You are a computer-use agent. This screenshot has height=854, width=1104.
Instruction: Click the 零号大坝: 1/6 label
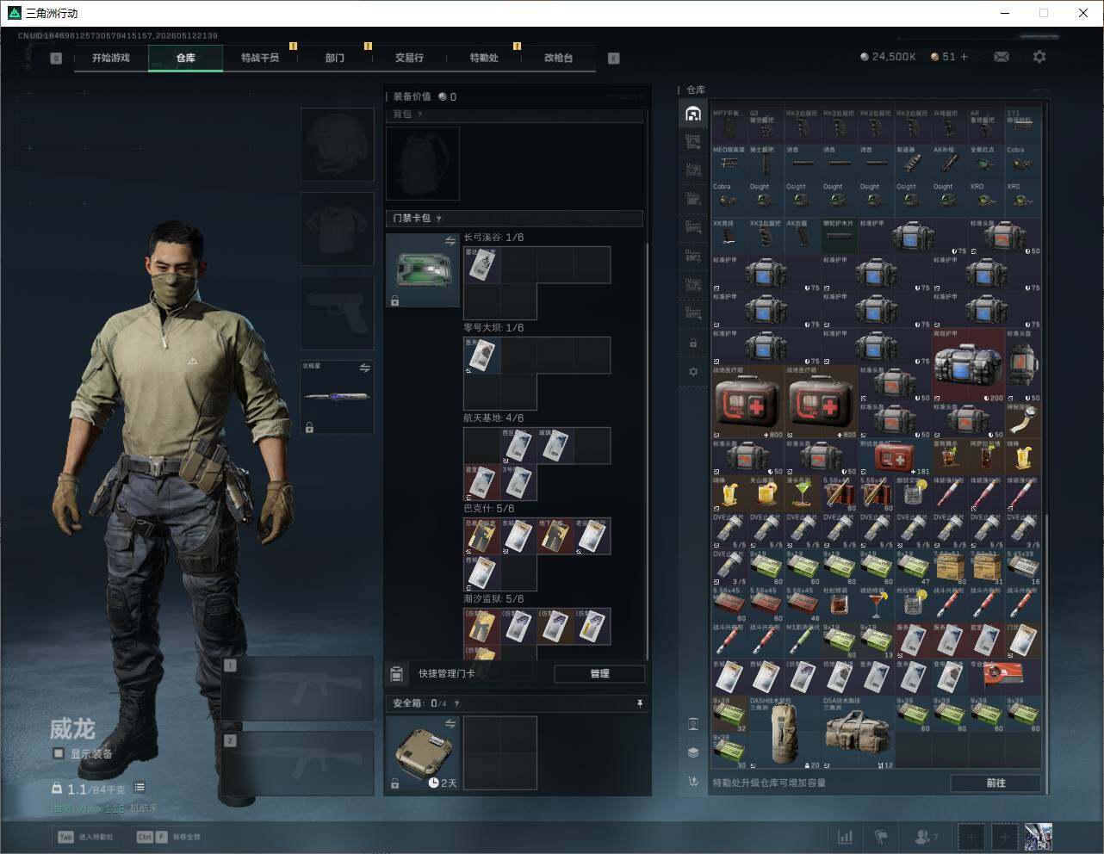(493, 328)
